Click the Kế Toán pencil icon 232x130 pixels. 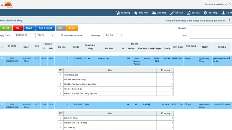point(172,13)
